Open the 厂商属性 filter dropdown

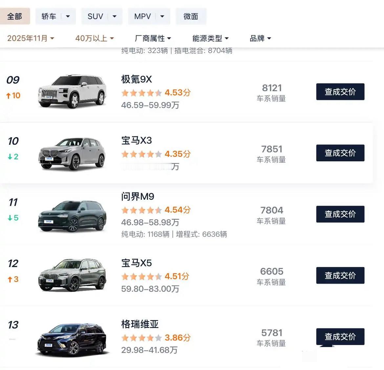pyautogui.click(x=153, y=38)
